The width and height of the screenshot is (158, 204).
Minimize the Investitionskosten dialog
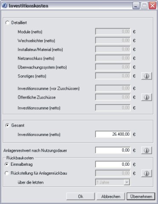pos(136,6)
